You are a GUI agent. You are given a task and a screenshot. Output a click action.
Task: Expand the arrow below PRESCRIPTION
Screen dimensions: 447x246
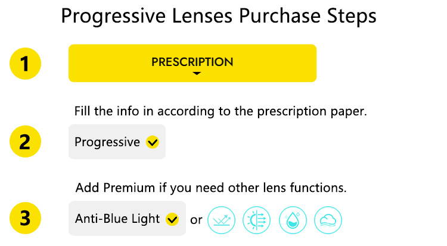click(197, 73)
